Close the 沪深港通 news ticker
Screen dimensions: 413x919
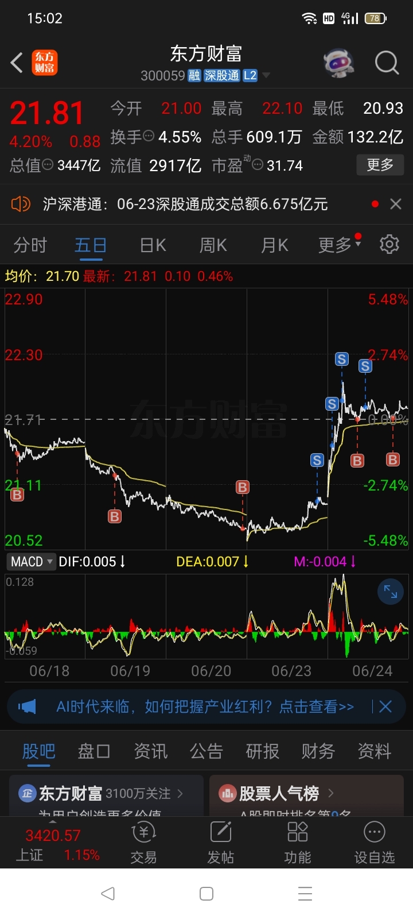coord(396,204)
